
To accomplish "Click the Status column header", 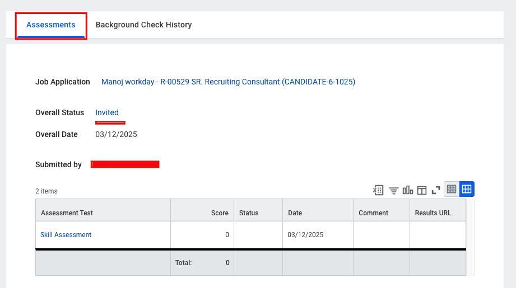I will click(x=258, y=213).
